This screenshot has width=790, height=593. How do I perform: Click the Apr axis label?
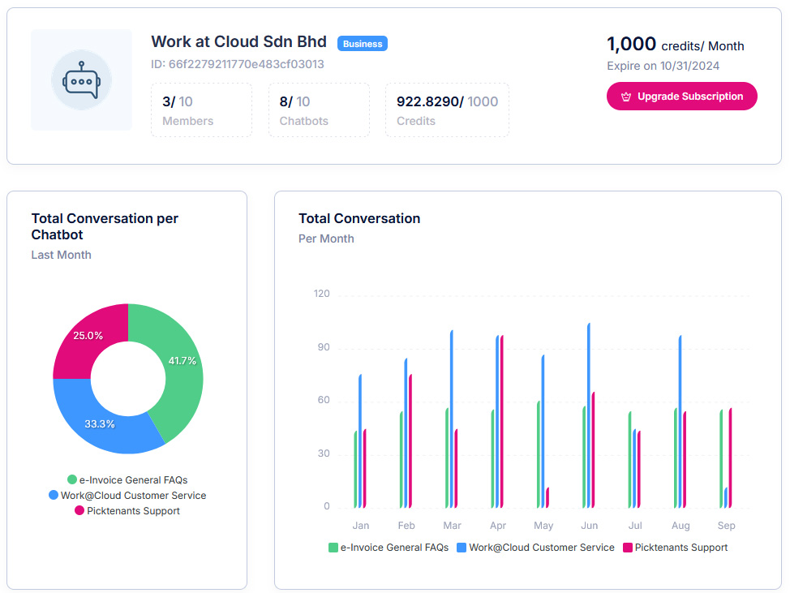[498, 526]
